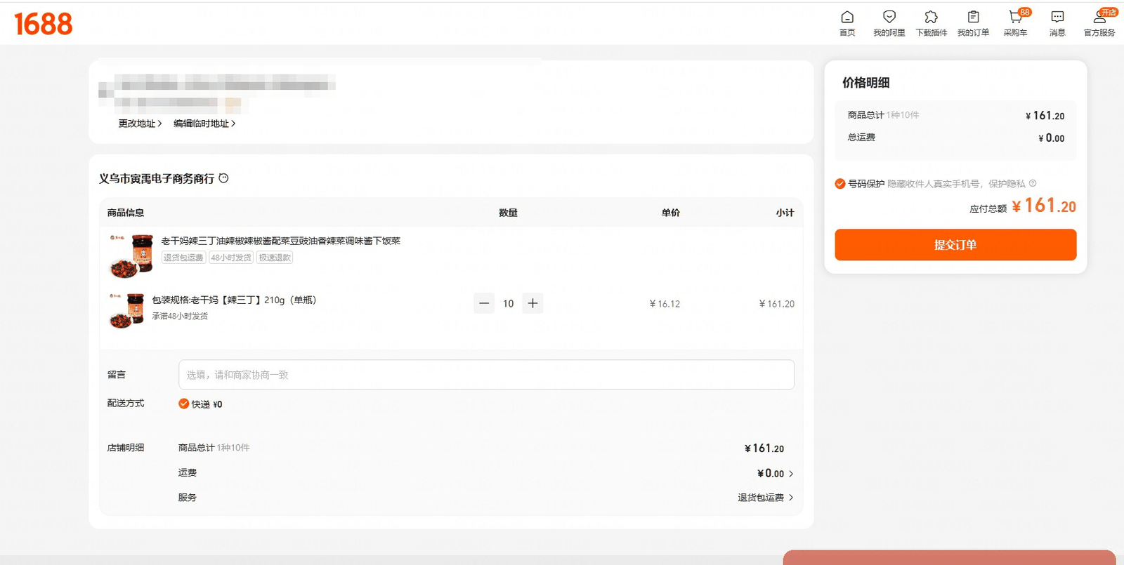Open 官方服务 icon

click(x=1099, y=23)
